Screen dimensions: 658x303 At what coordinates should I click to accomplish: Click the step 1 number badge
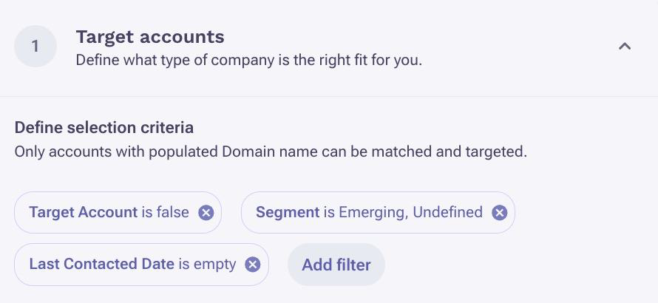pyautogui.click(x=35, y=47)
